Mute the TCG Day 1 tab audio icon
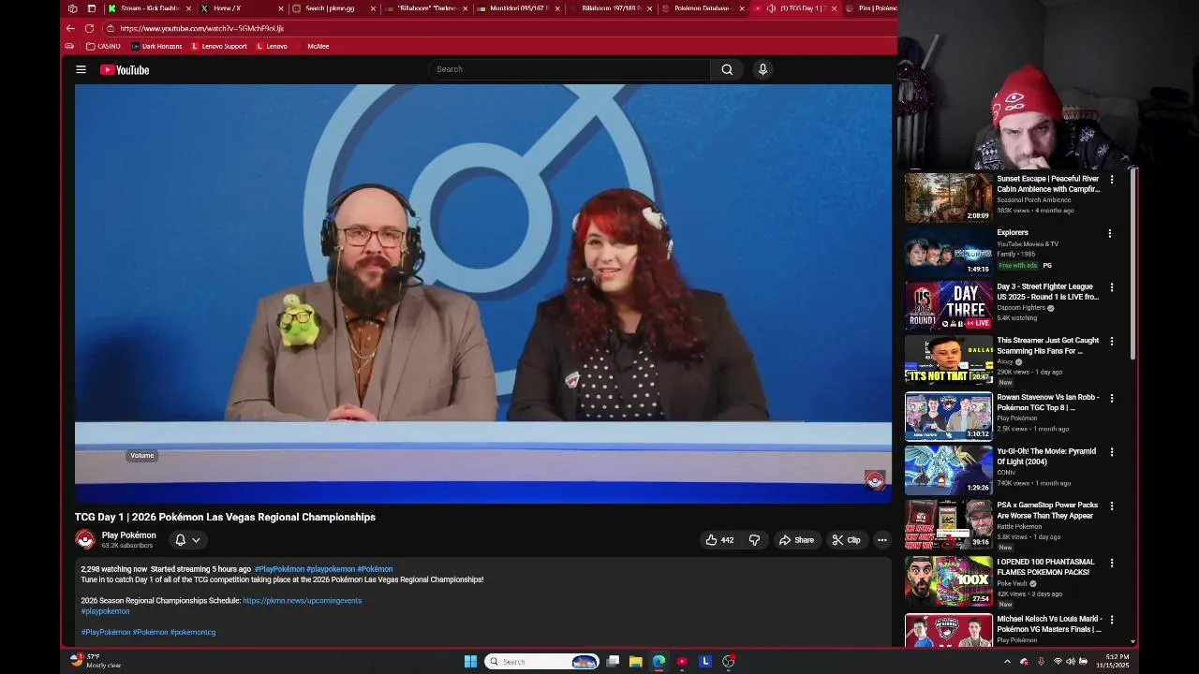1199x674 pixels. 771,8
